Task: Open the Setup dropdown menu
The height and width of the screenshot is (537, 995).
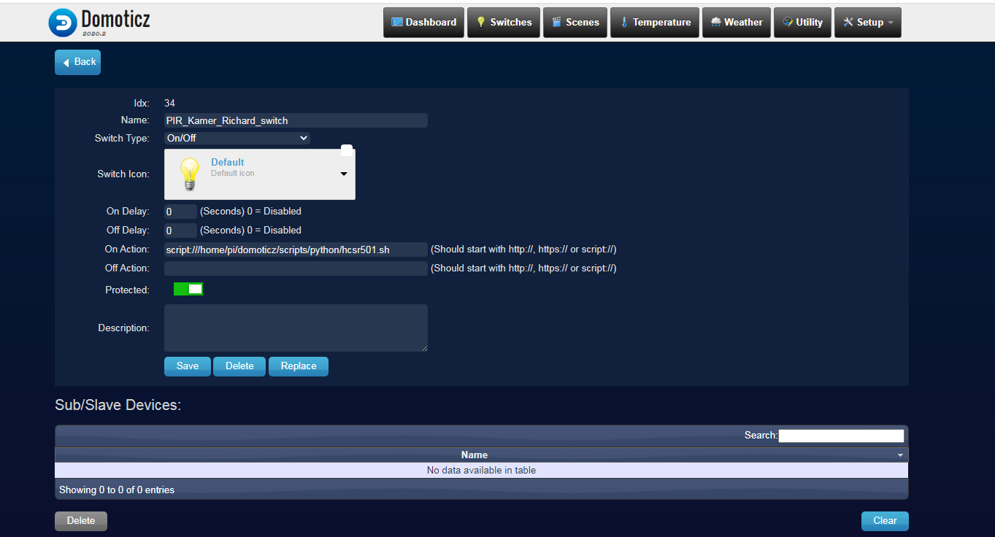Action: [867, 23]
